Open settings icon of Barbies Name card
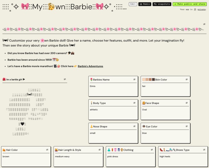Image resolution: width=209 pixels, height=168 pixels. [x=134, y=79]
